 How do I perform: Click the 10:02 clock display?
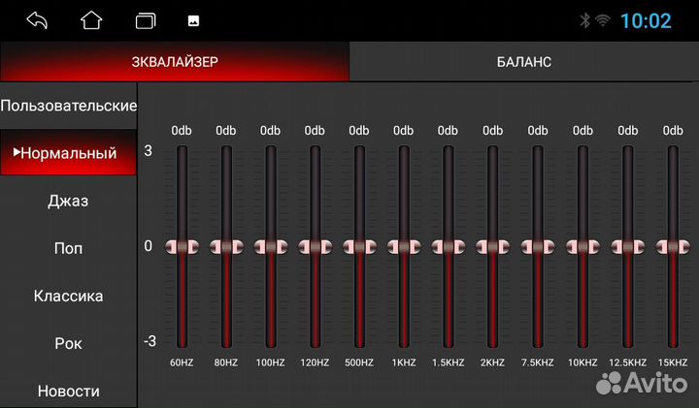tap(646, 20)
